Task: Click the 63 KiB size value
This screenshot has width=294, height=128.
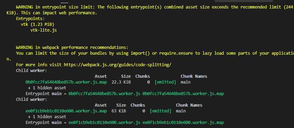Action: [119, 111]
